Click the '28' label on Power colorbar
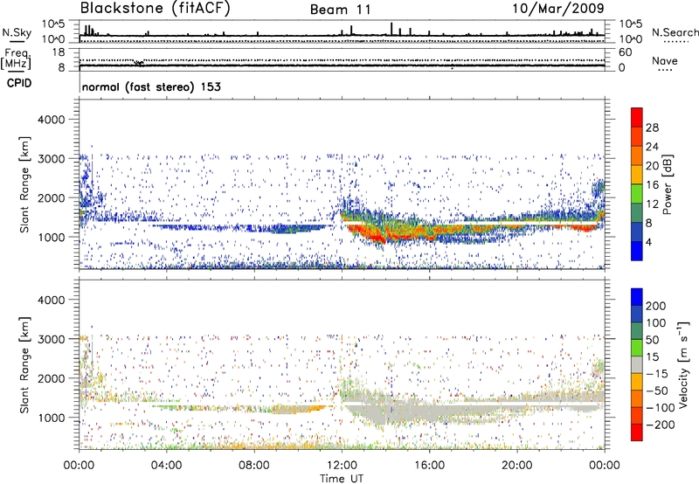This screenshot has height=484, width=699. (652, 128)
